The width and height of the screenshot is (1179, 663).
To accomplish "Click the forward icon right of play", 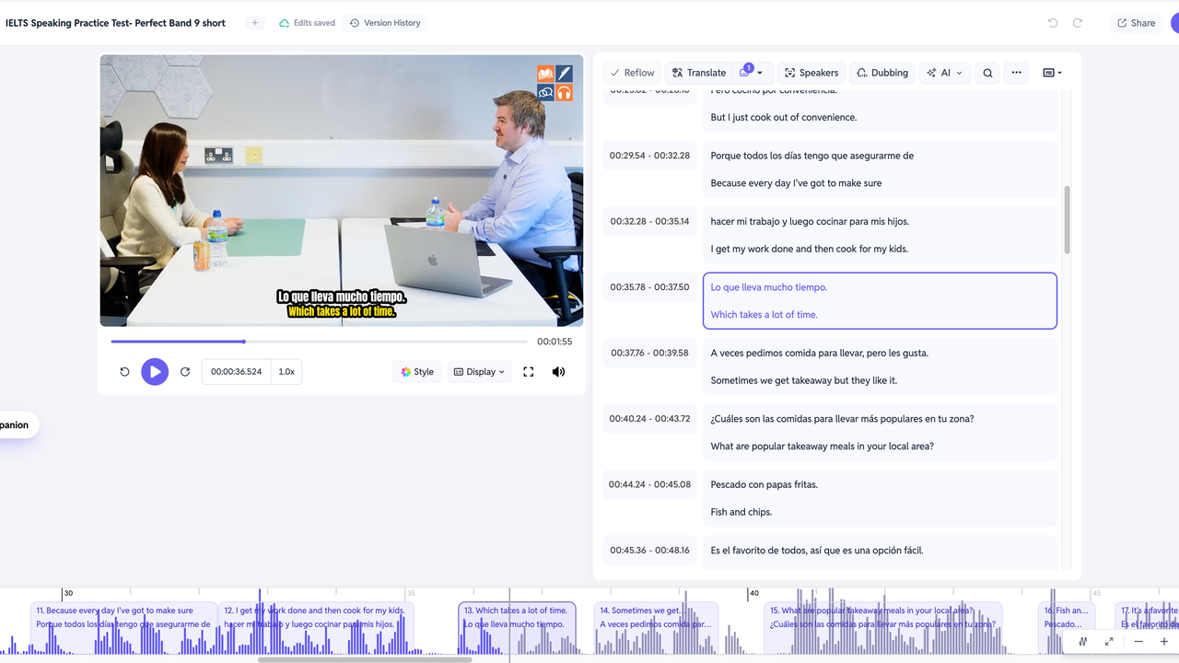I will (185, 372).
